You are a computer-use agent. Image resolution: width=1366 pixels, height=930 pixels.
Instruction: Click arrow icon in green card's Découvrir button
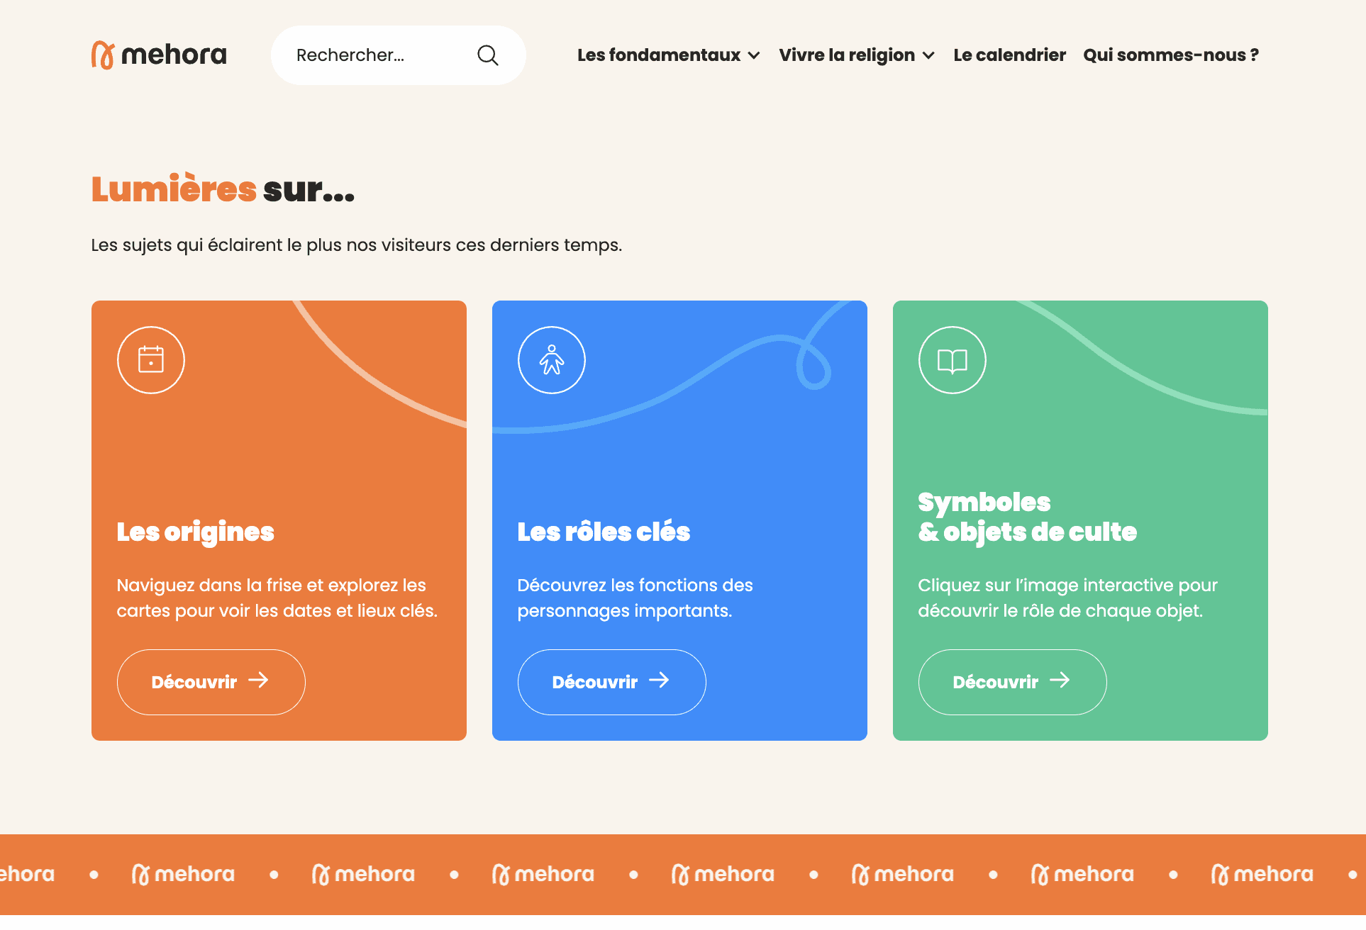click(1060, 680)
